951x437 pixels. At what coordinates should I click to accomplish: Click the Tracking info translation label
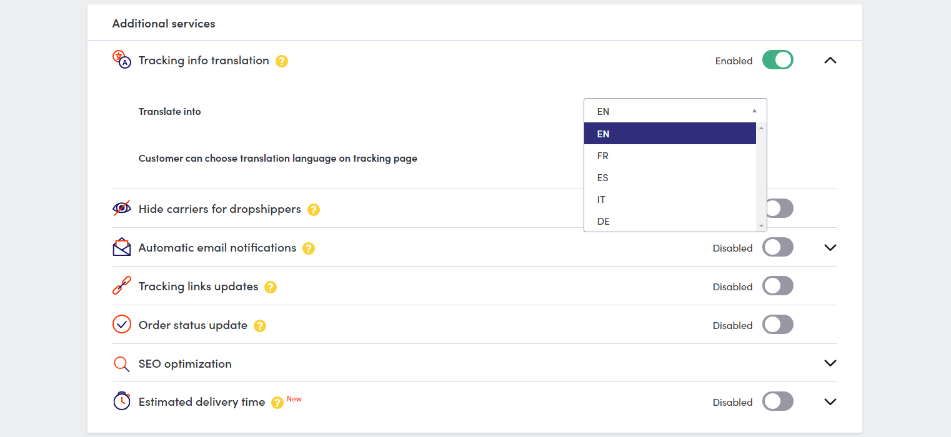click(204, 61)
